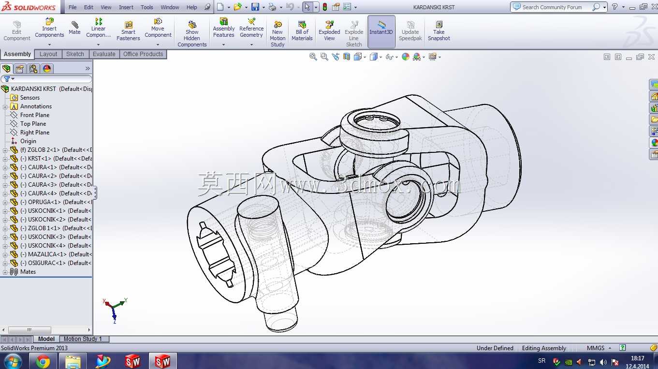Expand the OPRUGA<1> component node
The image size is (658, 369).
pos(5,202)
